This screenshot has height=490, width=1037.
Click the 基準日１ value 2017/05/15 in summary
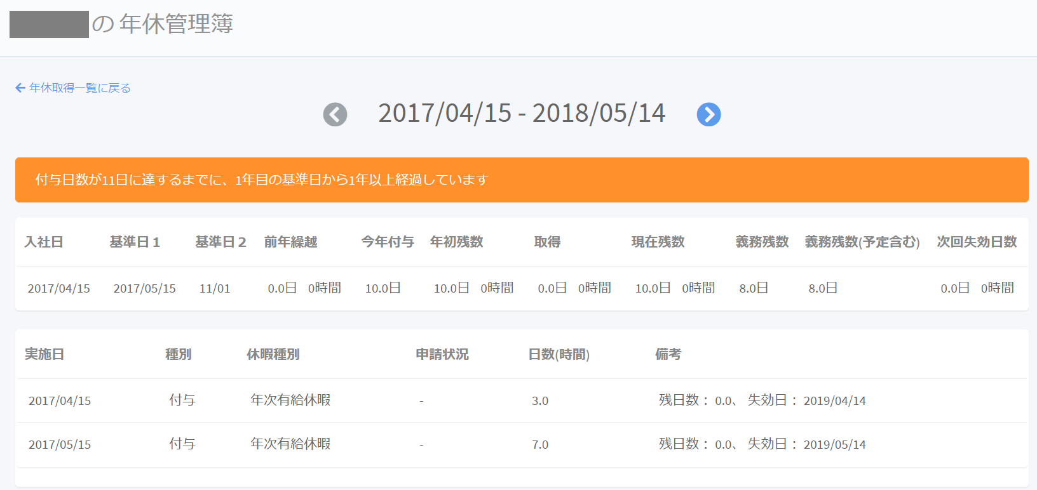[145, 289]
